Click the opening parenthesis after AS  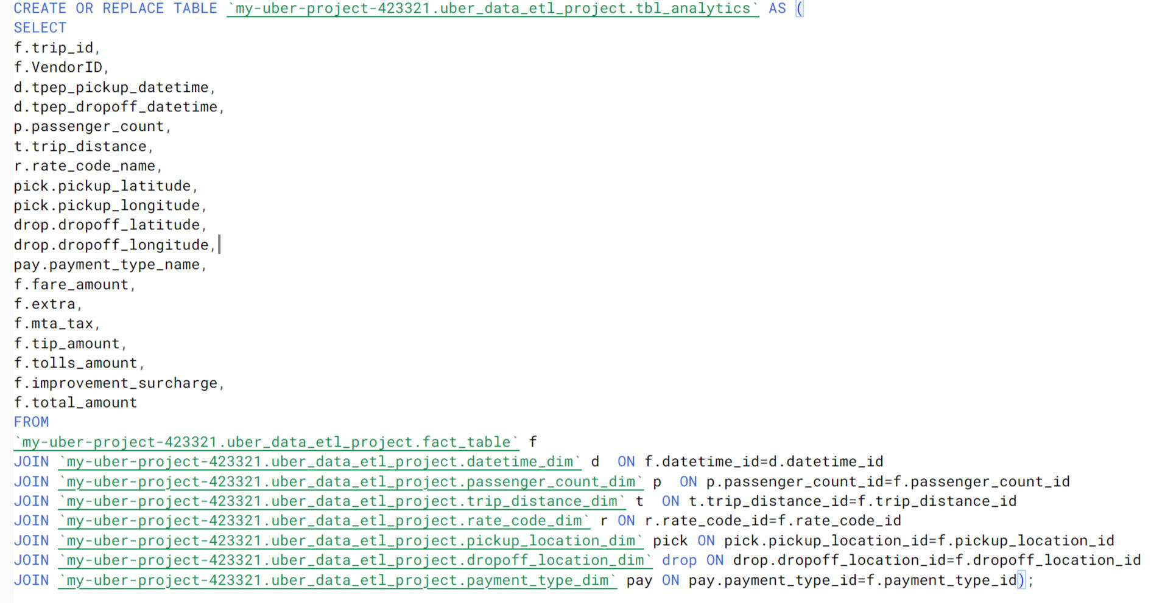tap(800, 9)
